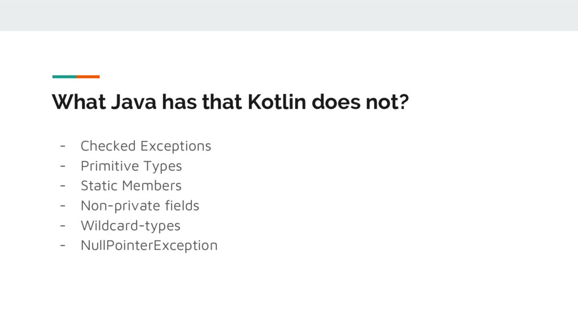Click the gray header band

click(x=289, y=15)
